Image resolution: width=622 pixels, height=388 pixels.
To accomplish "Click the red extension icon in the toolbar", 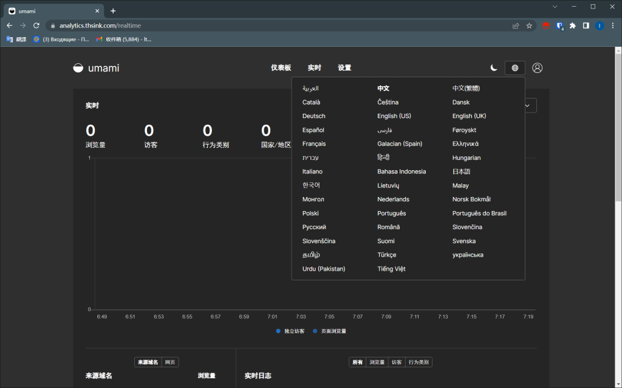I will [x=545, y=25].
